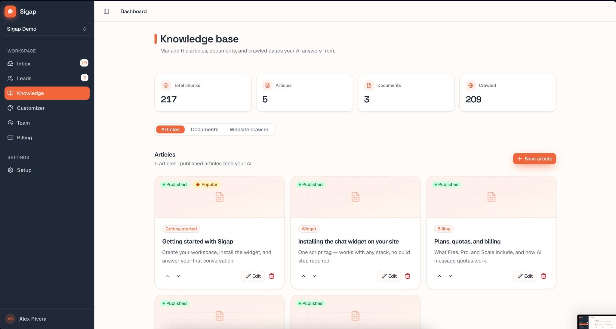
Task: Click the Inbox badge showing 19
Action: 84,63
